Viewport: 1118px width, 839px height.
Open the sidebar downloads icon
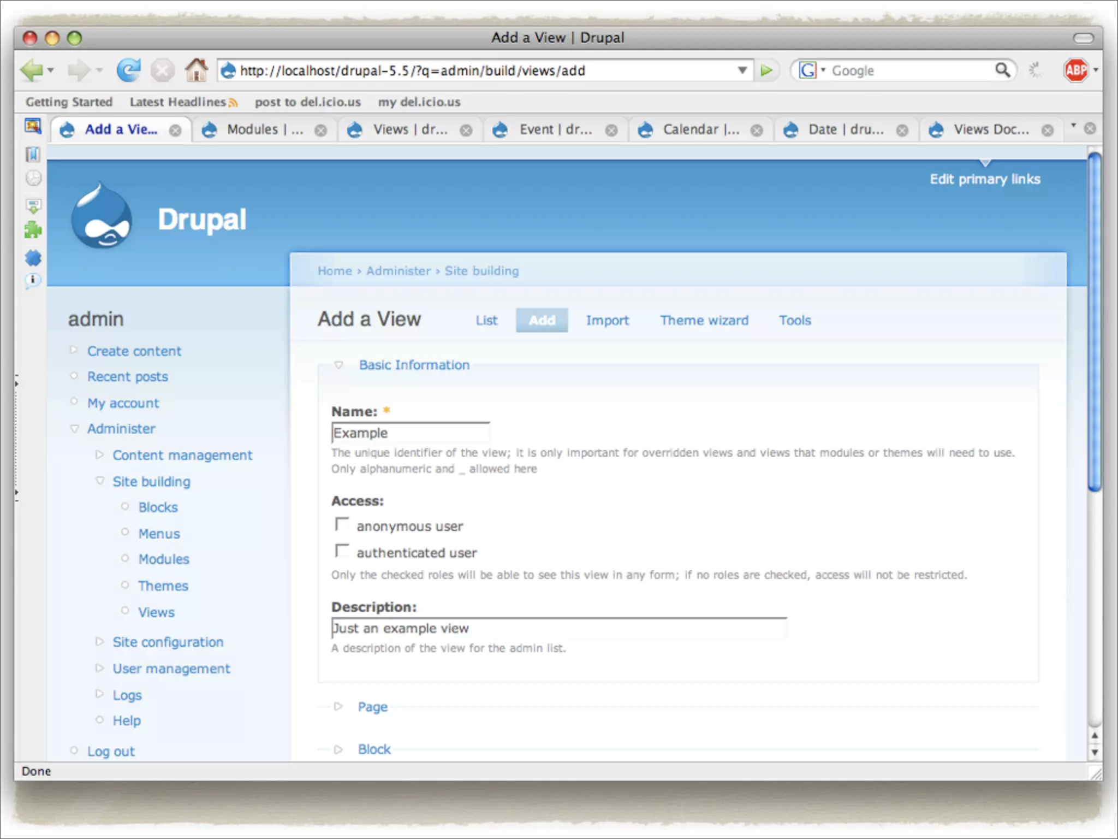pyautogui.click(x=33, y=205)
